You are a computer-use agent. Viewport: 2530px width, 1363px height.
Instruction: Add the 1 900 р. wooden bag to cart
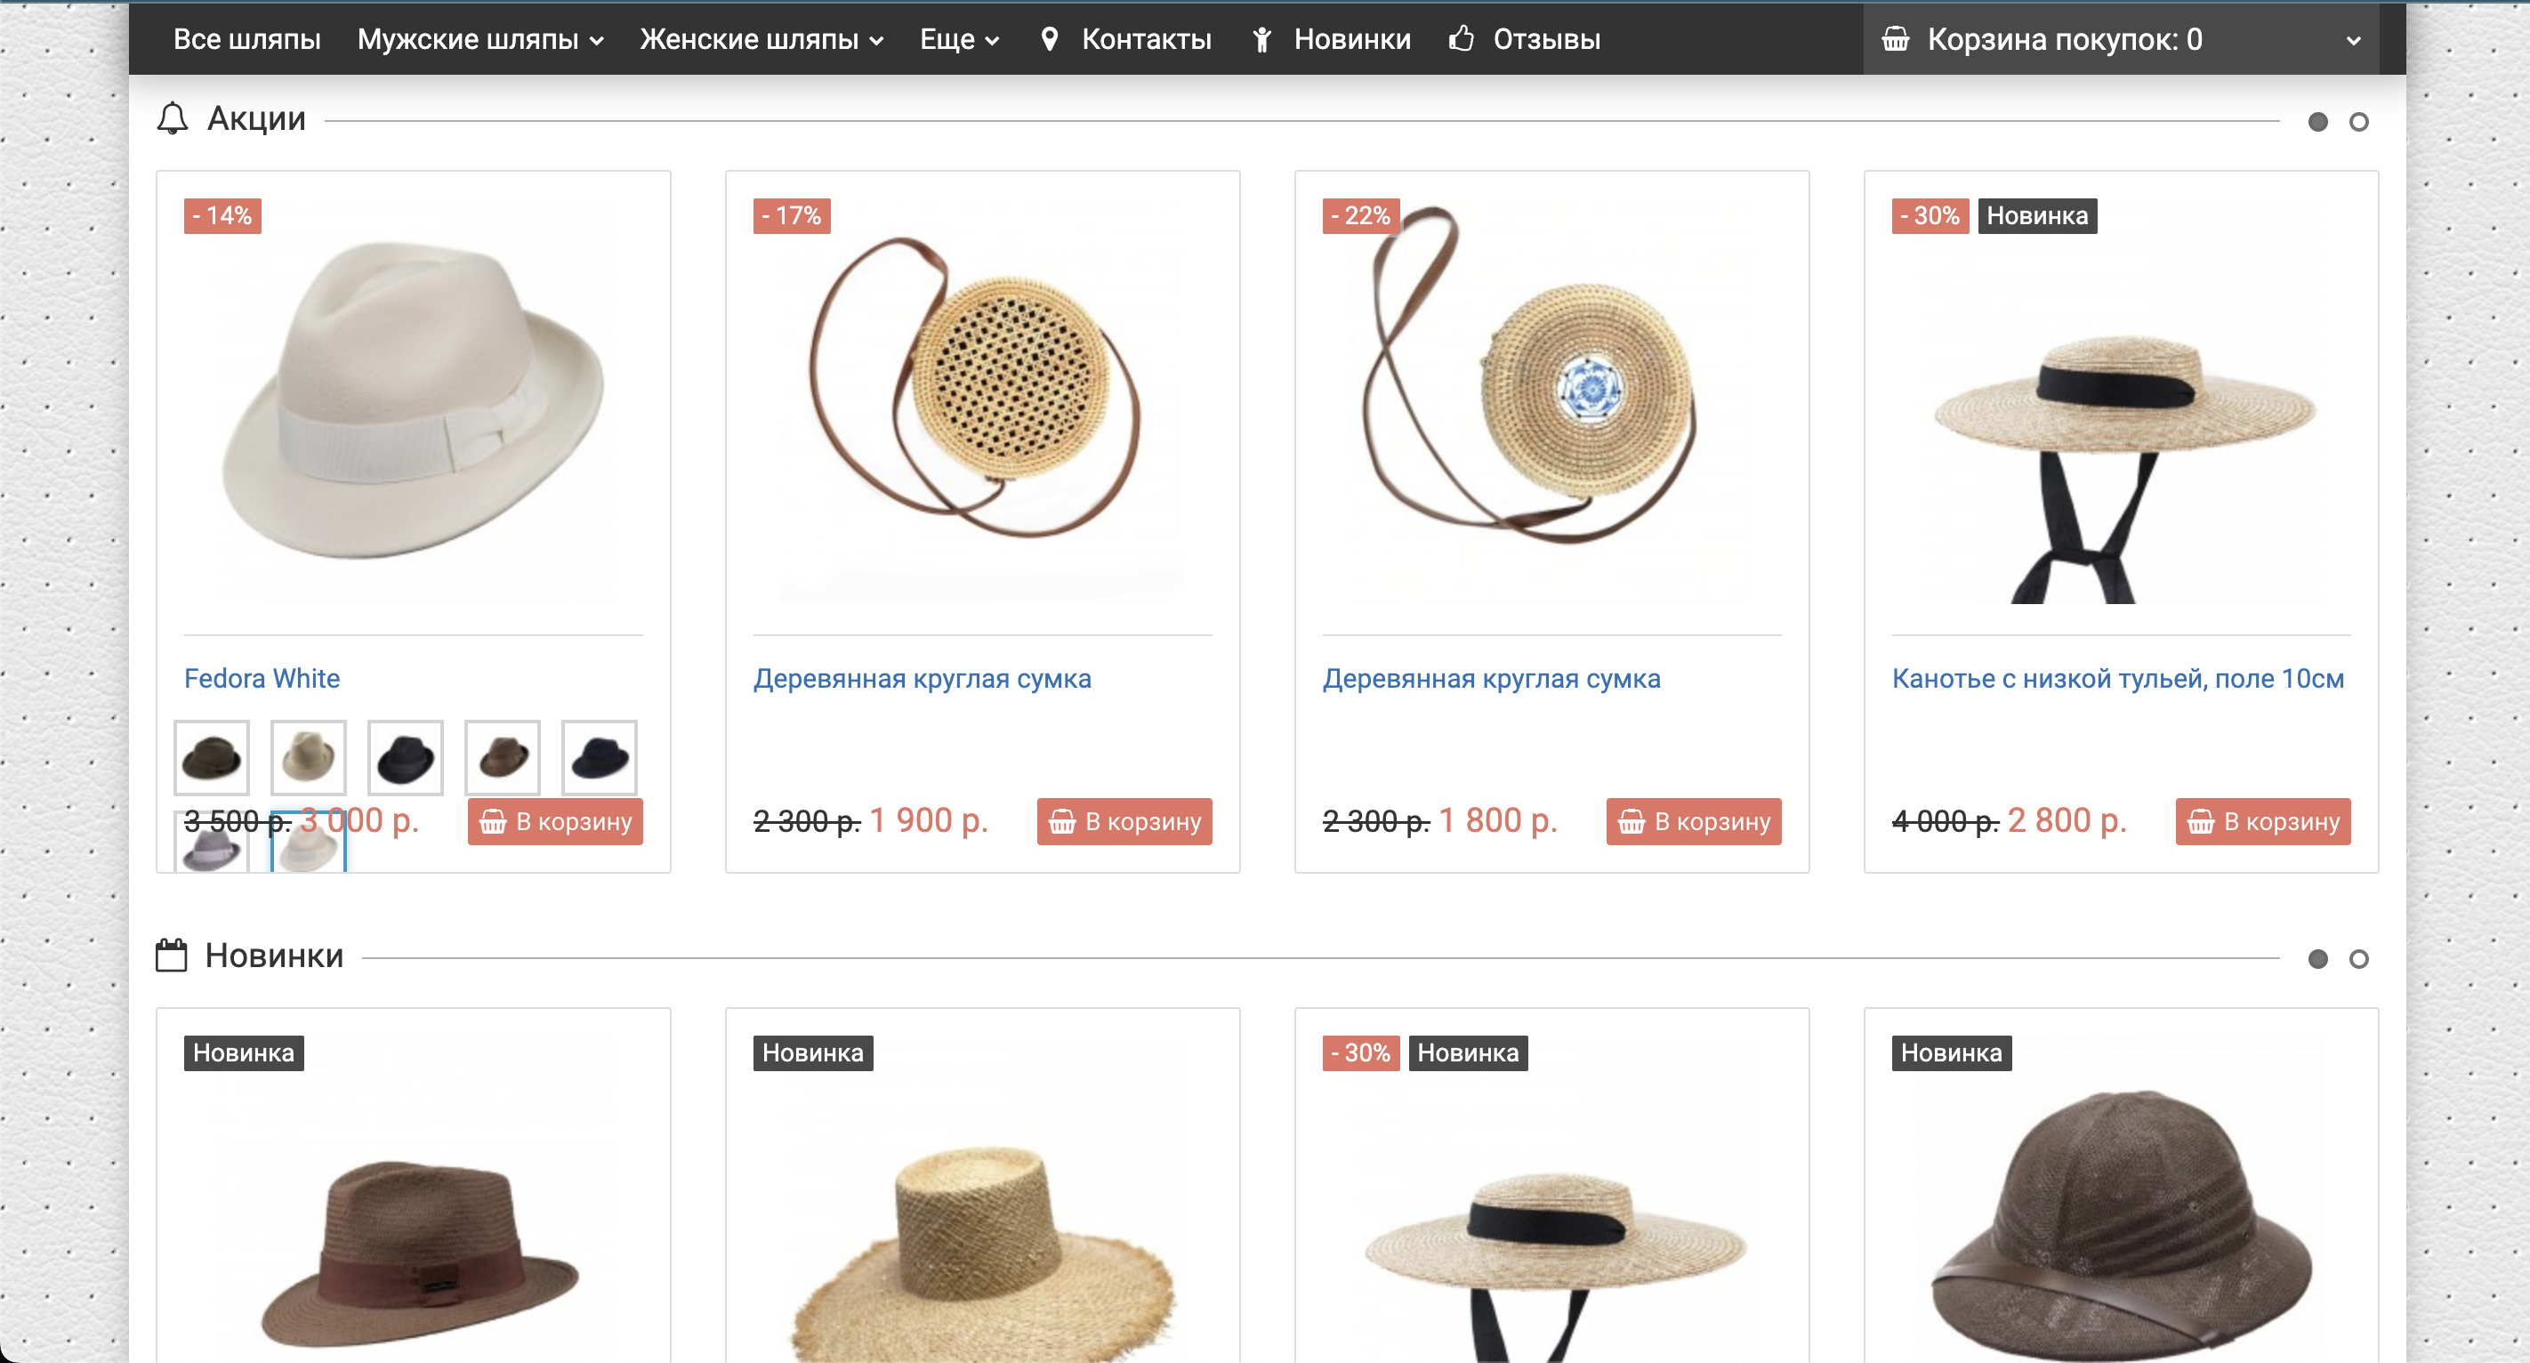pyautogui.click(x=1124, y=821)
